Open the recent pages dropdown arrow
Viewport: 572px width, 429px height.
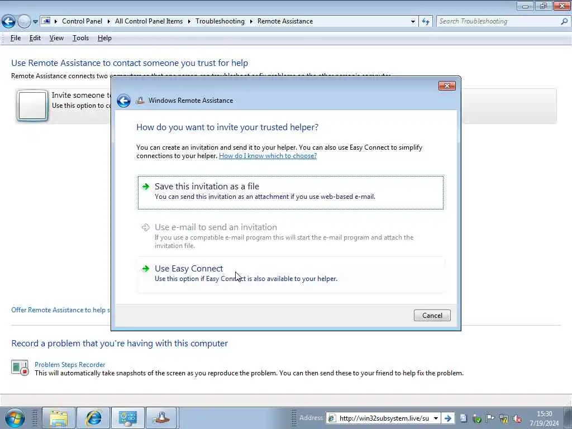(35, 22)
